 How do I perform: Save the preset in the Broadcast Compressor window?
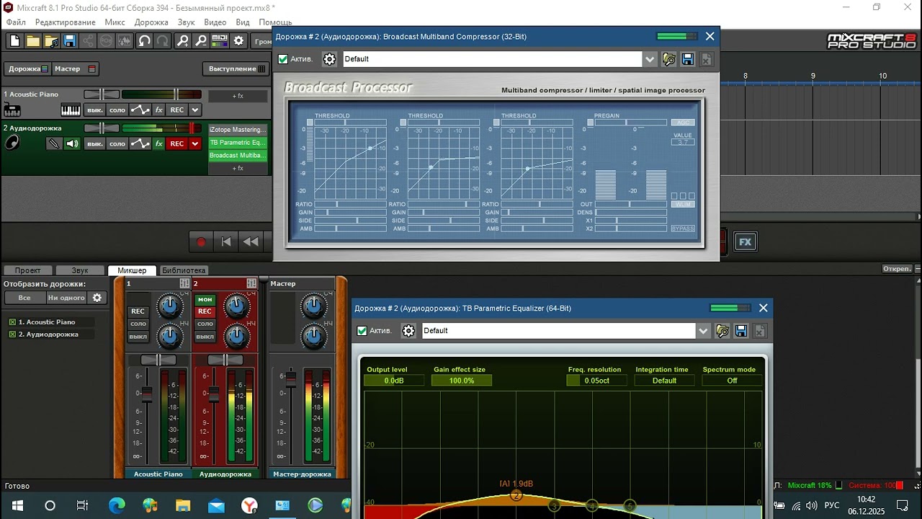[688, 59]
